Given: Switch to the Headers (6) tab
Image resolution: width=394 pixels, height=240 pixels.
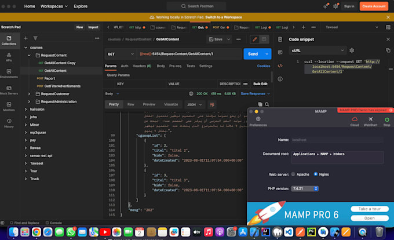Looking at the screenshot, I should [142, 66].
